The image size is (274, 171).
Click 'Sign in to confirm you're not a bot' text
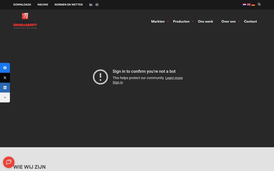pyautogui.click(x=144, y=71)
